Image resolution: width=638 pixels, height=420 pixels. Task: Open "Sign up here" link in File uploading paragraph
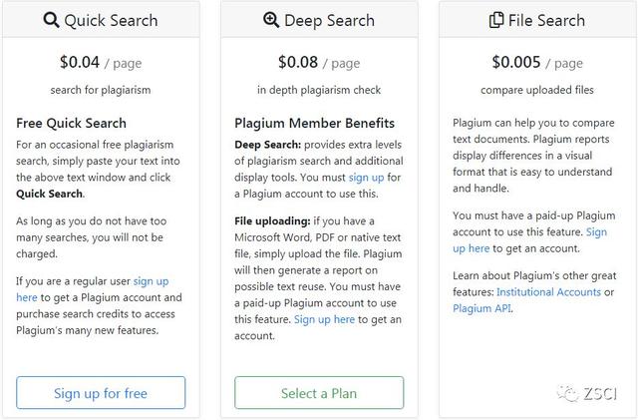(324, 319)
